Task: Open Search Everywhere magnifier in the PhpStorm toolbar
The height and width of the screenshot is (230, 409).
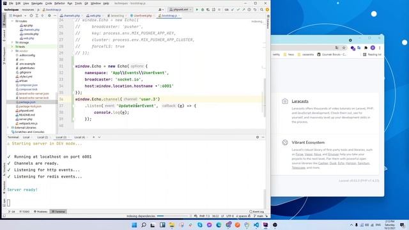Action: (261, 10)
